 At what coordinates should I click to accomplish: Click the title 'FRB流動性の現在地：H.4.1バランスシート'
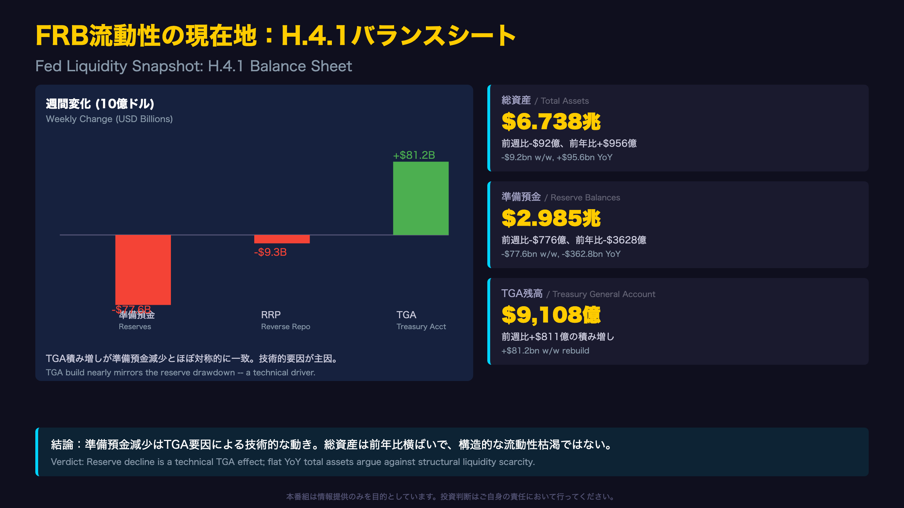coord(275,36)
